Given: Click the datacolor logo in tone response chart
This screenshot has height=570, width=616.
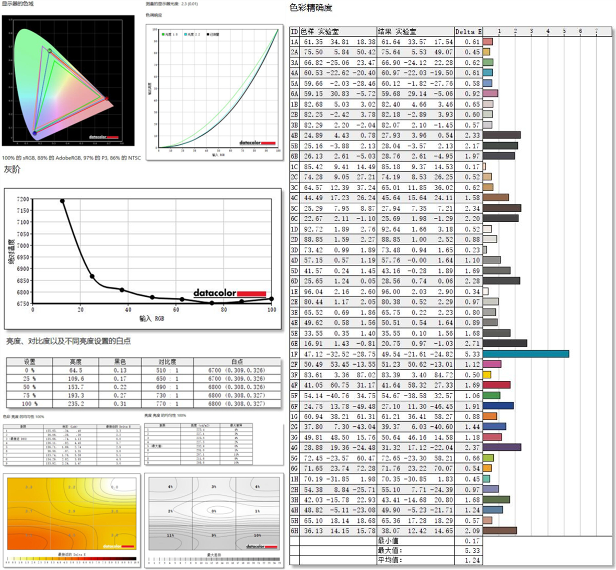Looking at the screenshot, I should tap(257, 143).
